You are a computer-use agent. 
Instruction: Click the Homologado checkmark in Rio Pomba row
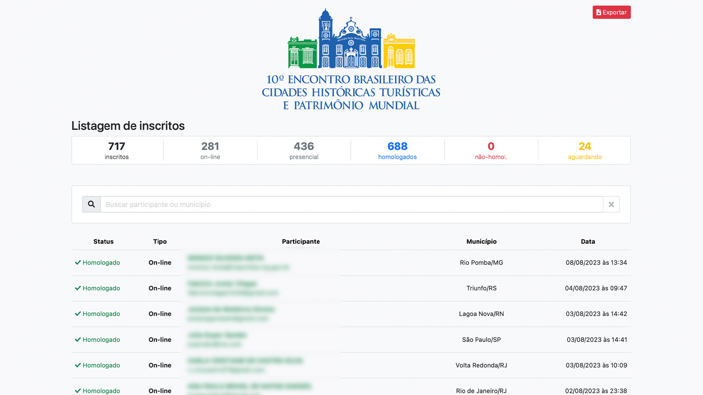78,263
